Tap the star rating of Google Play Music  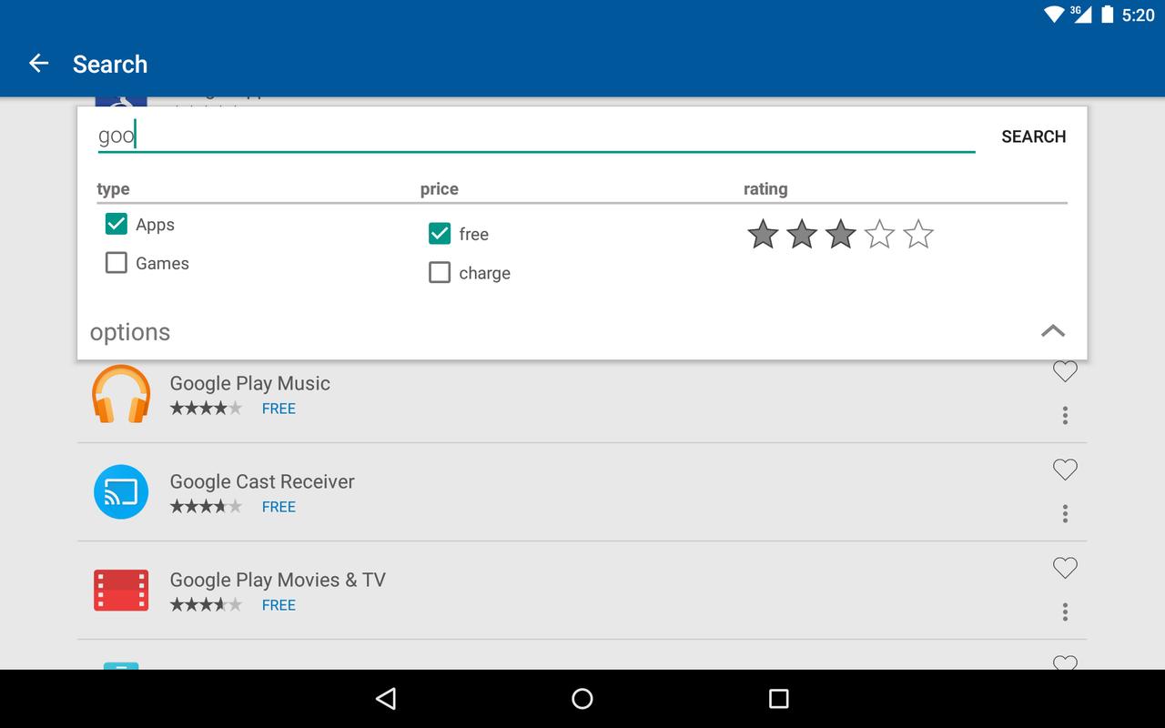pos(207,409)
